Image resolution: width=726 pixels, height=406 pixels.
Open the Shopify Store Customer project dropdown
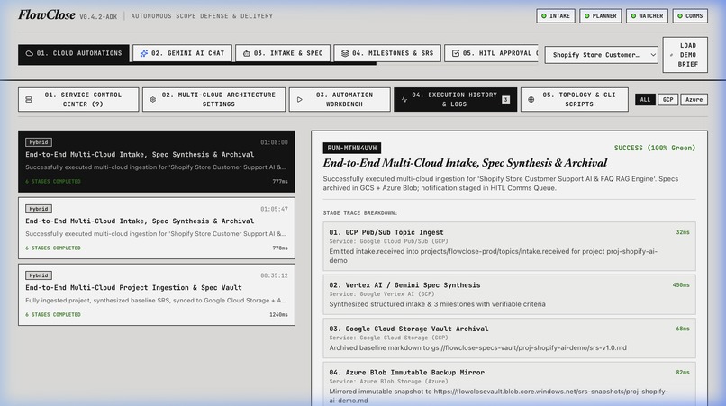[x=601, y=55]
